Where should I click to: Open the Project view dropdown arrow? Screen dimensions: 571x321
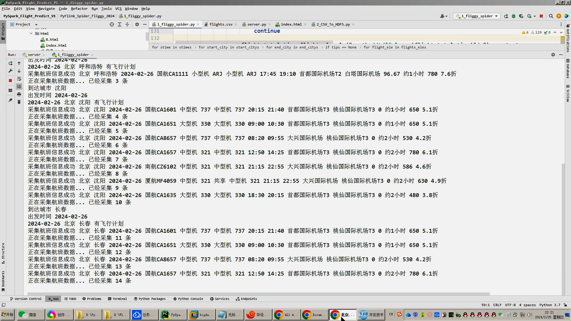[x=36, y=24]
